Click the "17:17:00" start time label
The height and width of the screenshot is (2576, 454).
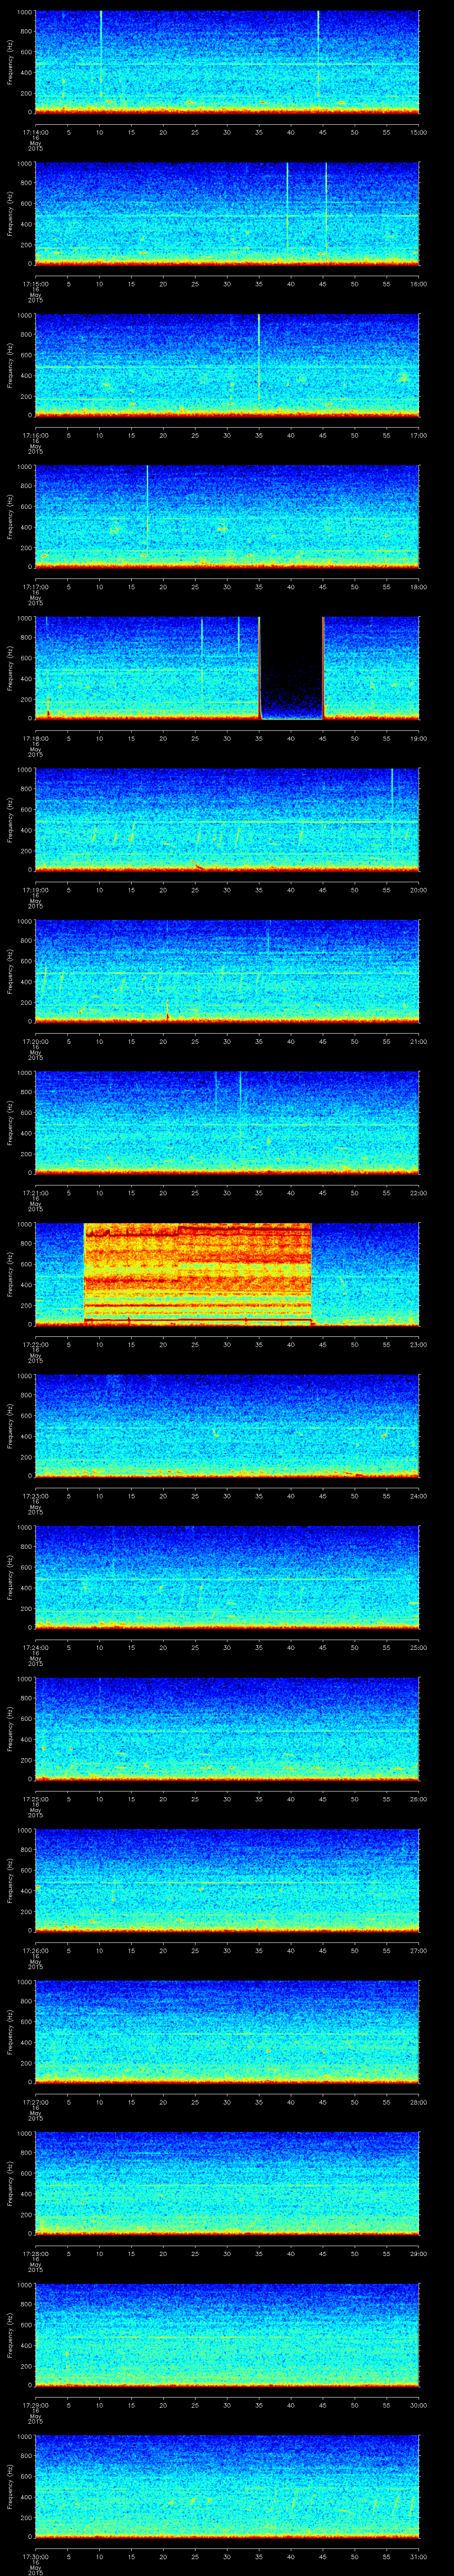35,587
